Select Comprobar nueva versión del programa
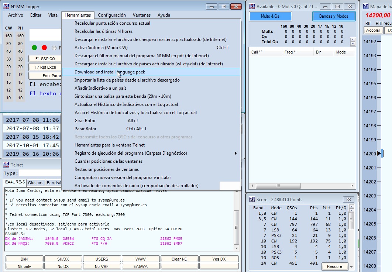The width and height of the screenshot is (392, 272). [151, 178]
